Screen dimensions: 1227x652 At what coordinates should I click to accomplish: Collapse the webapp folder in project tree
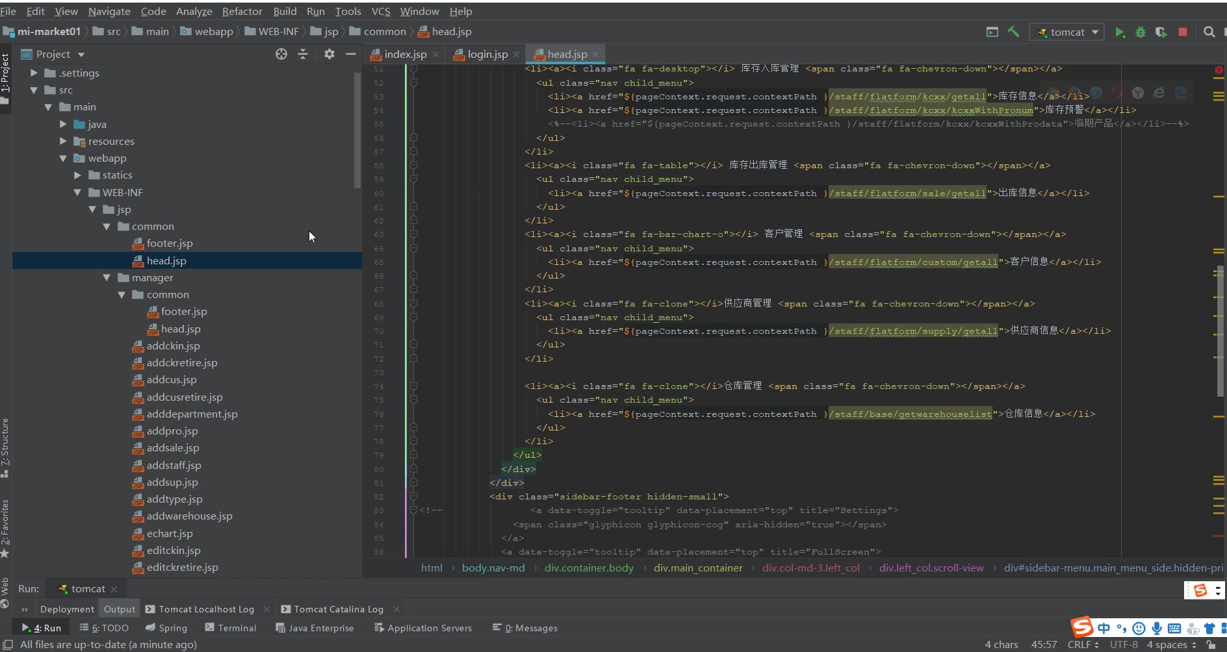click(63, 158)
